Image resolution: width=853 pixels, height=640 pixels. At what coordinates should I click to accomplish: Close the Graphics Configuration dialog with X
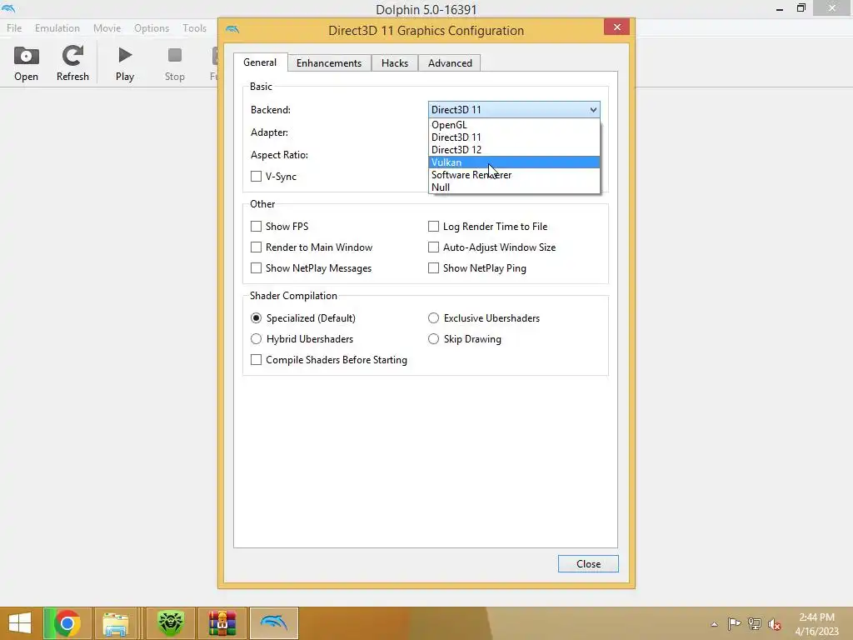coord(617,27)
